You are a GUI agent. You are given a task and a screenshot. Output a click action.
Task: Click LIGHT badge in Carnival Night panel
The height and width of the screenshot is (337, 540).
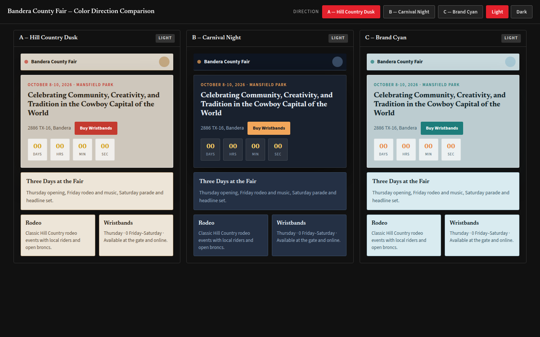pos(338,38)
